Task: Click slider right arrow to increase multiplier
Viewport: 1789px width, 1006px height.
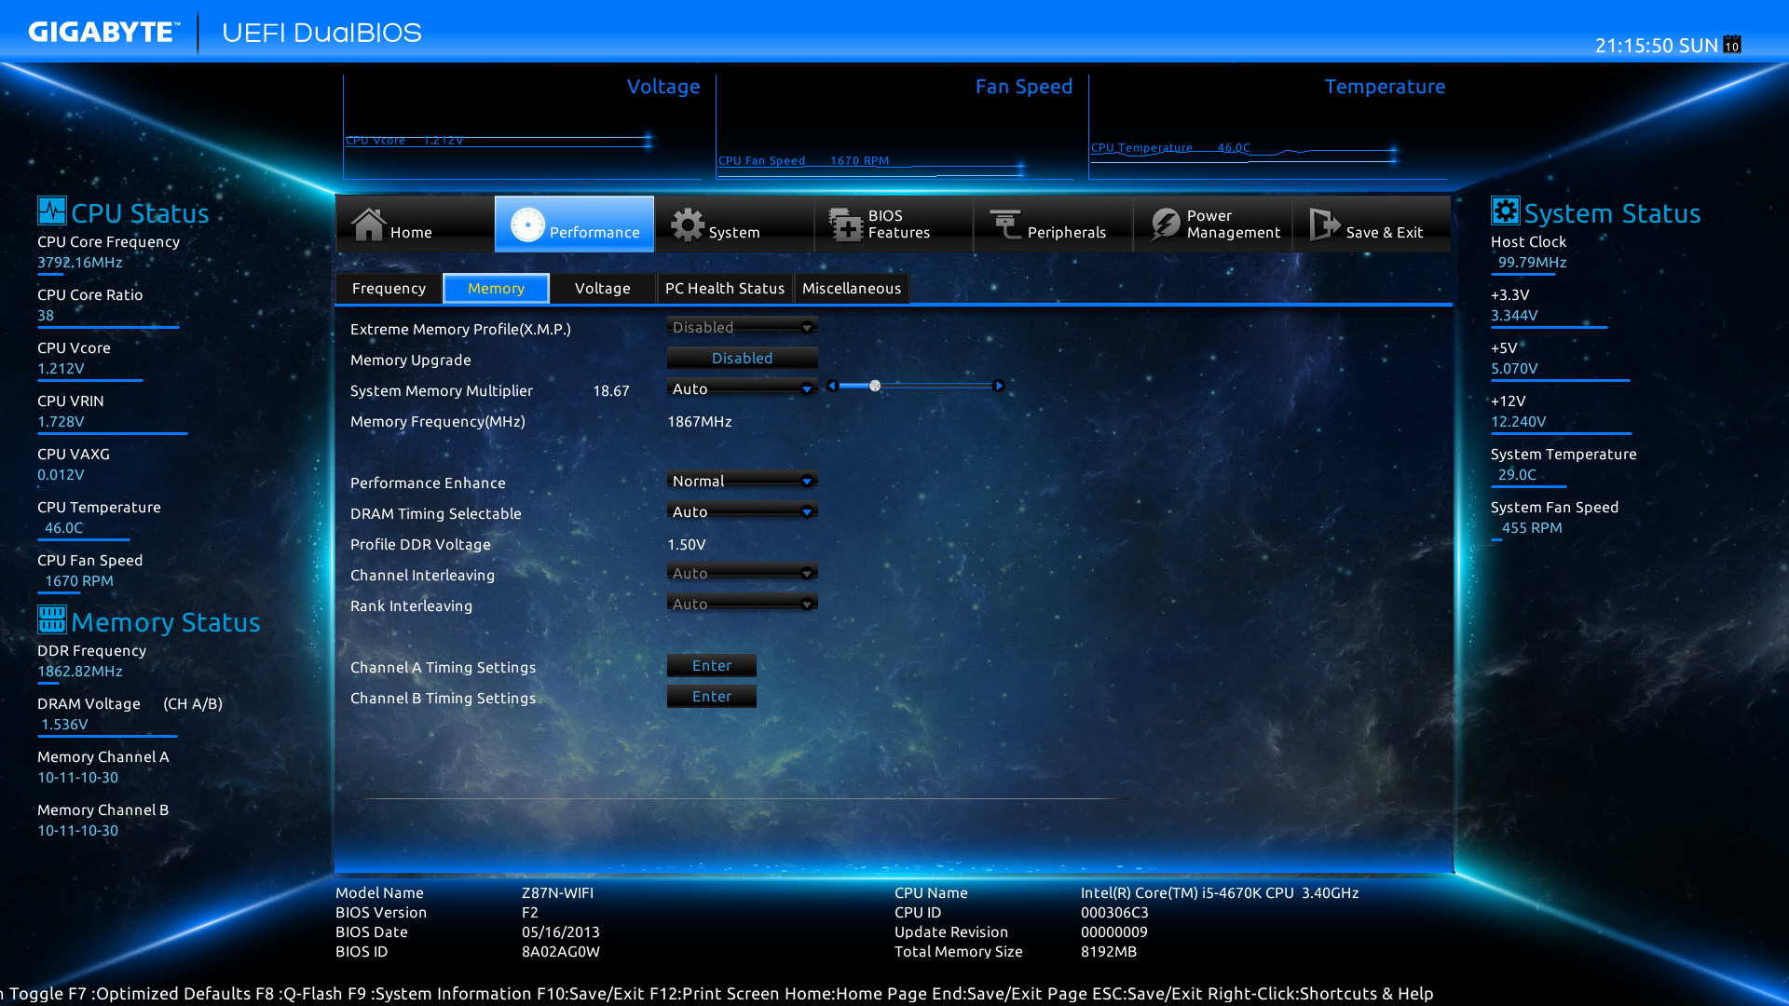Action: point(998,386)
